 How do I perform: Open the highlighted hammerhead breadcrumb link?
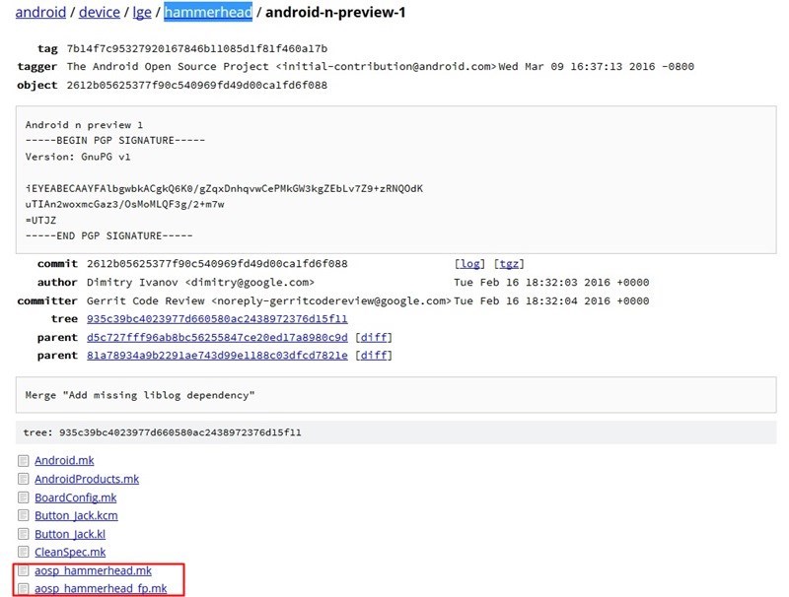(208, 12)
